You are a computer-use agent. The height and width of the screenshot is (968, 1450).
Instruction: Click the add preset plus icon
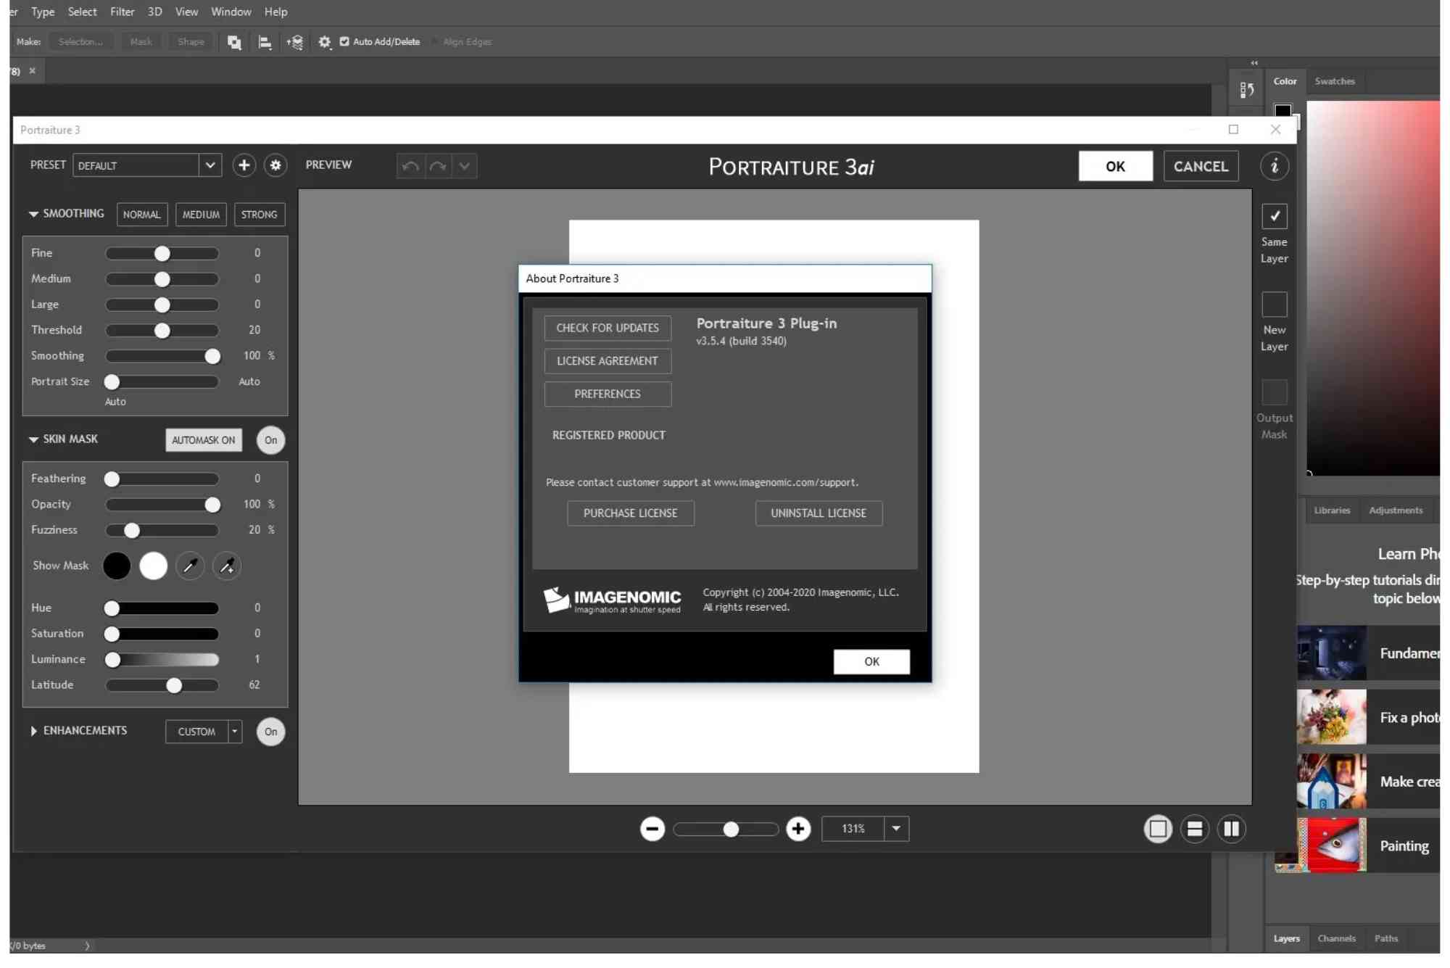tap(244, 165)
